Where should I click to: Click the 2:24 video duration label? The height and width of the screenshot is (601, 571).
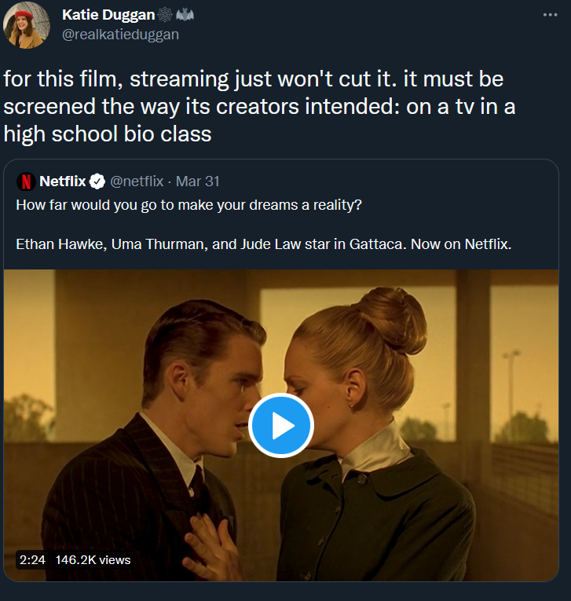[32, 560]
